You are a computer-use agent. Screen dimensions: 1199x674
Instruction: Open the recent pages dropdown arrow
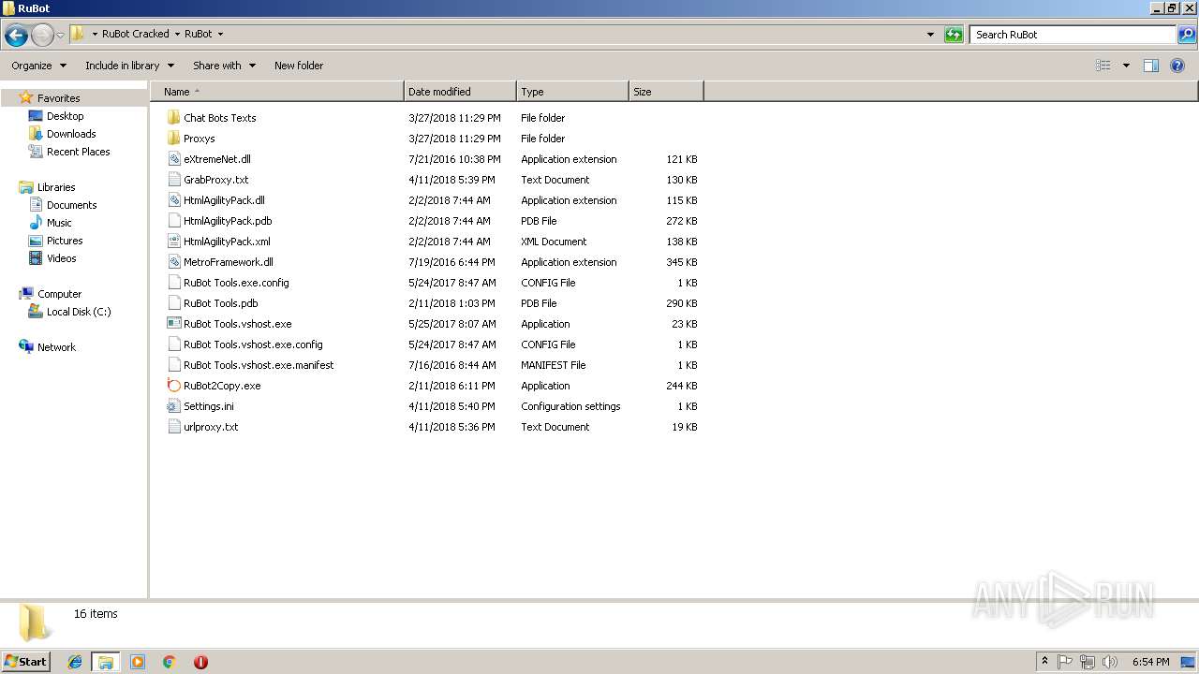click(60, 35)
